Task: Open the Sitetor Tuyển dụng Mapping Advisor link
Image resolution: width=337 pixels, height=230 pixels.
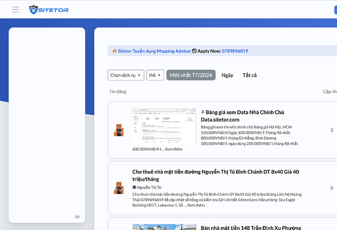Action: tap(154, 51)
